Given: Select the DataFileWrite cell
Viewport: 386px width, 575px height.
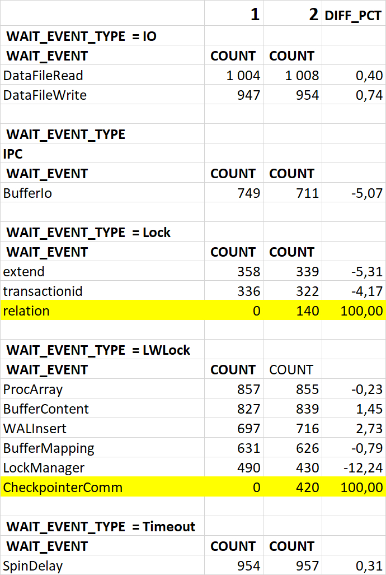Looking at the screenshot, I should [45, 95].
